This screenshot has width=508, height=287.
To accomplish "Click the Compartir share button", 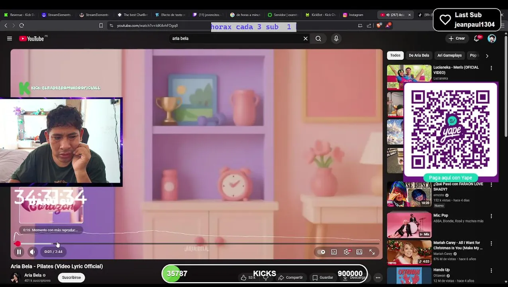I will [x=290, y=277].
